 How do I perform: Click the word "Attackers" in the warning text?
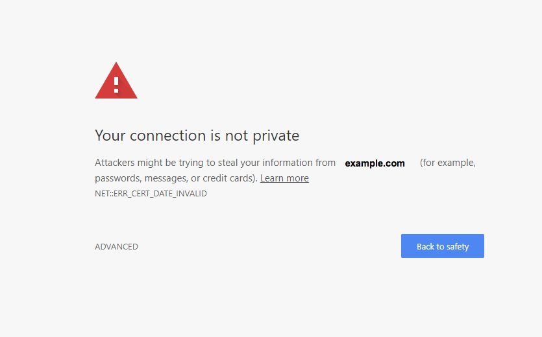115,163
